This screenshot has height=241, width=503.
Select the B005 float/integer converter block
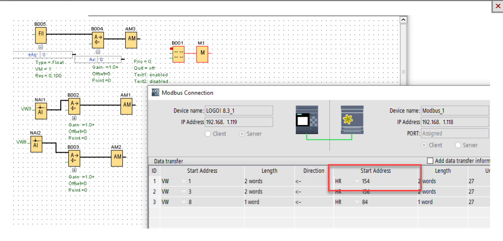tap(41, 34)
